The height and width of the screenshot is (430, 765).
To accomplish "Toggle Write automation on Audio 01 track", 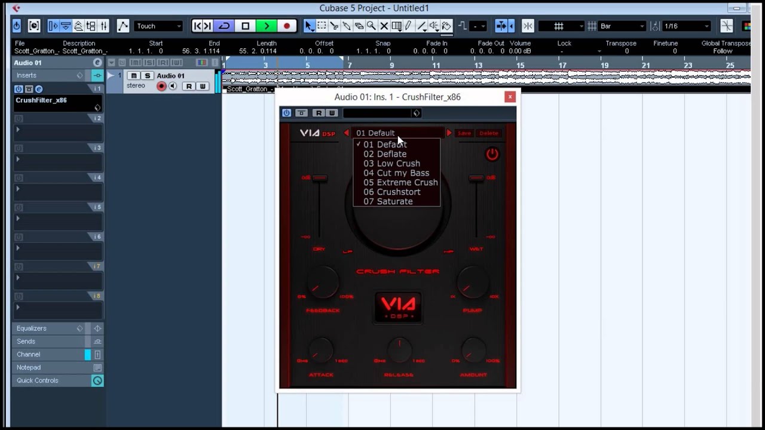I will [x=203, y=87].
